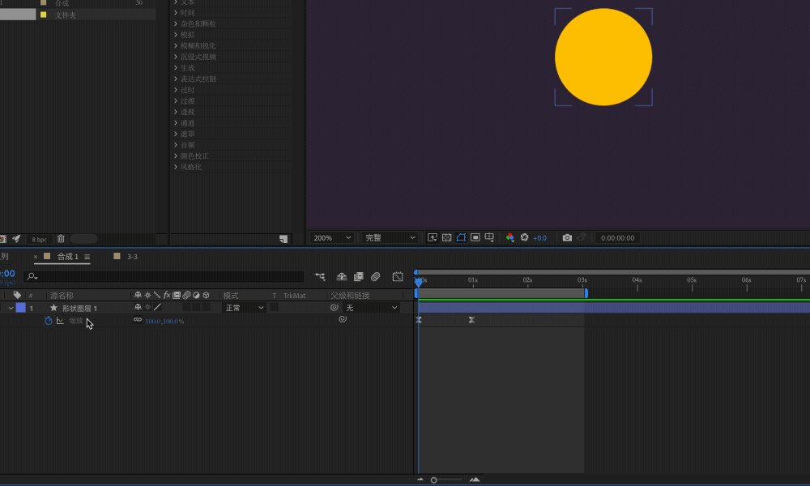The image size is (810, 486).
Task: Expand the 风格化 effects category
Action: pos(176,167)
